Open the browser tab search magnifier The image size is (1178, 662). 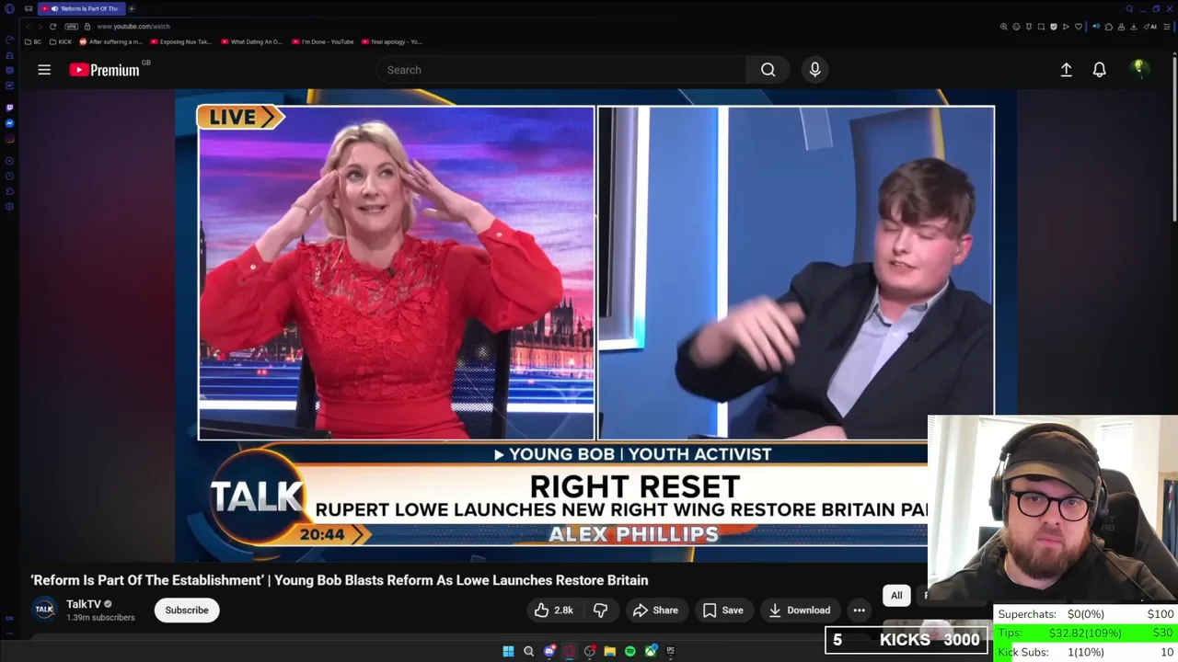[x=1129, y=8]
